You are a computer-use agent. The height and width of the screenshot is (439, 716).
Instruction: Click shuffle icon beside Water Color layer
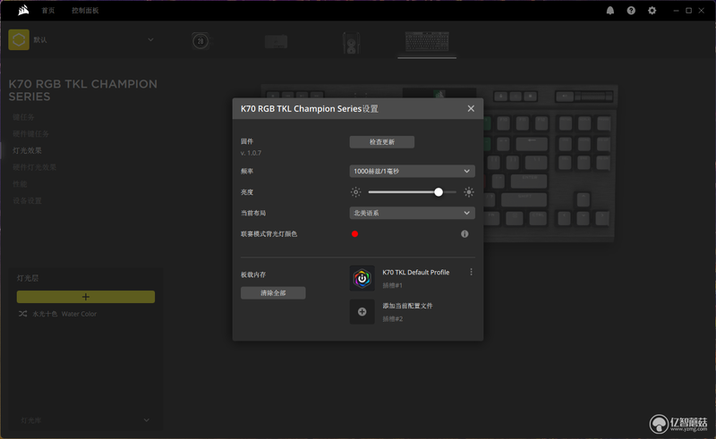[x=22, y=314]
